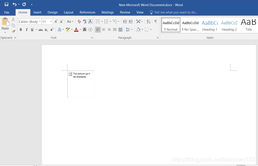Open the References tab

(87, 12)
